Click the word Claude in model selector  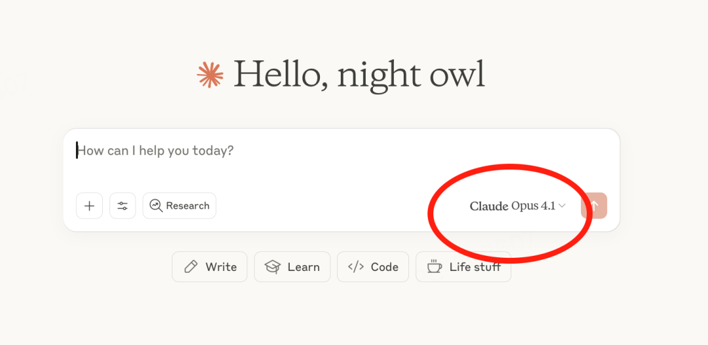489,206
